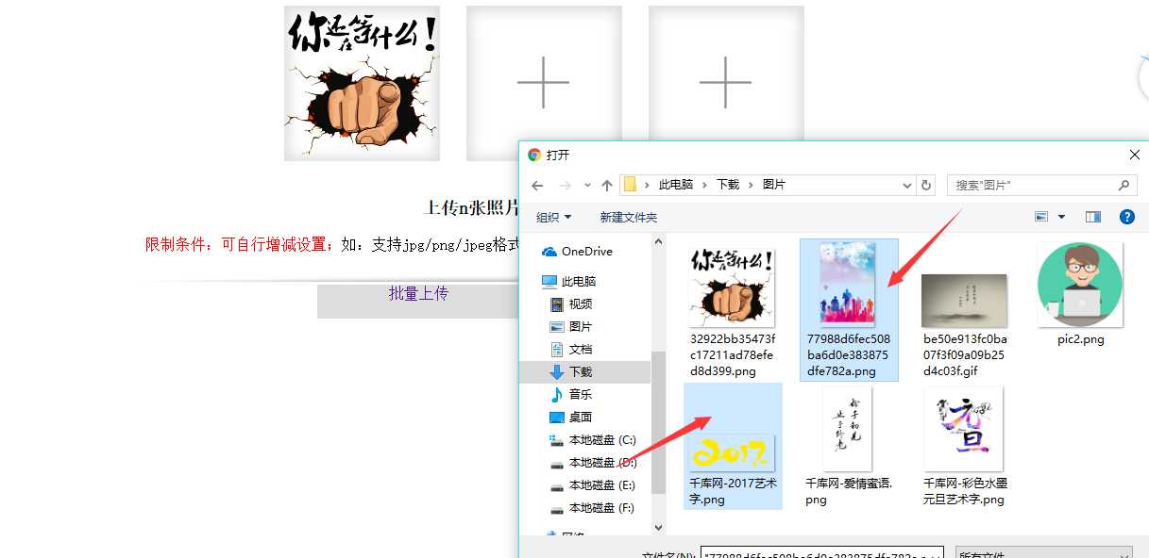Expand the breadcrumb chevron after 图片
This screenshot has width=1149, height=558.
point(795,185)
